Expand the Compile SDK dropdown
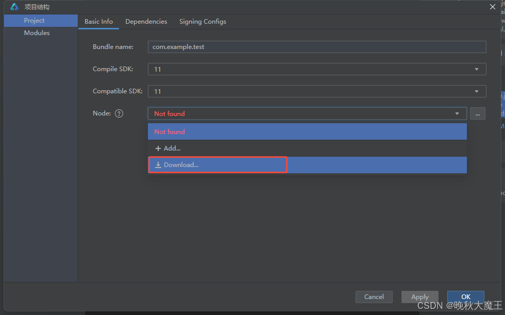 [x=477, y=69]
